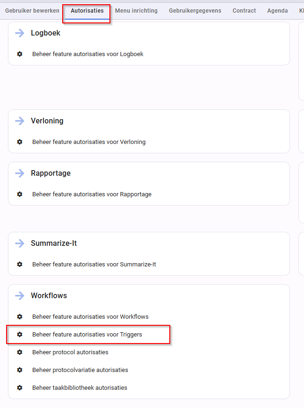Click the arrow next to Verloning heading
The height and width of the screenshot is (408, 304).
20,121
